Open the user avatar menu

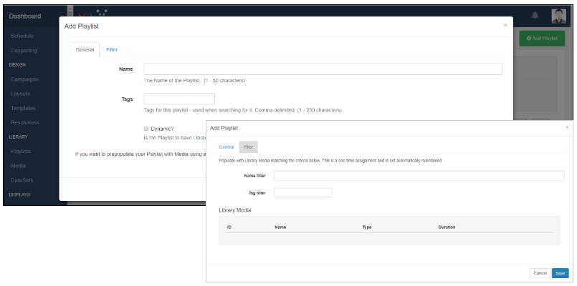[x=559, y=16]
